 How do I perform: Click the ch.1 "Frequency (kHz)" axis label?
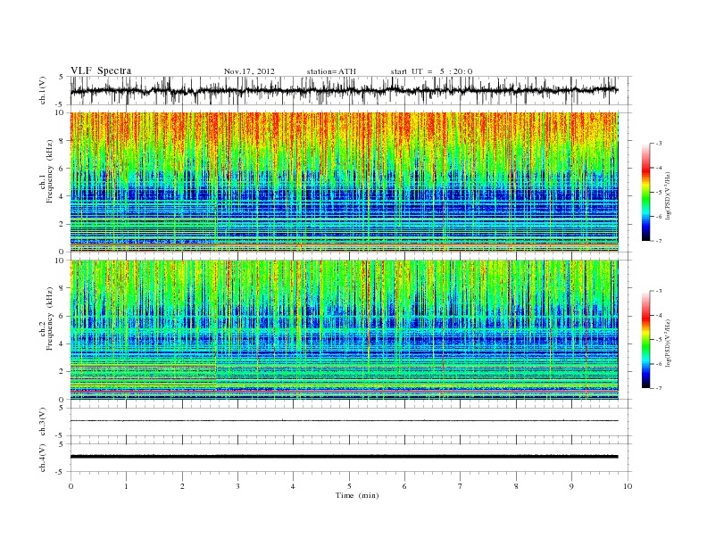coord(50,171)
